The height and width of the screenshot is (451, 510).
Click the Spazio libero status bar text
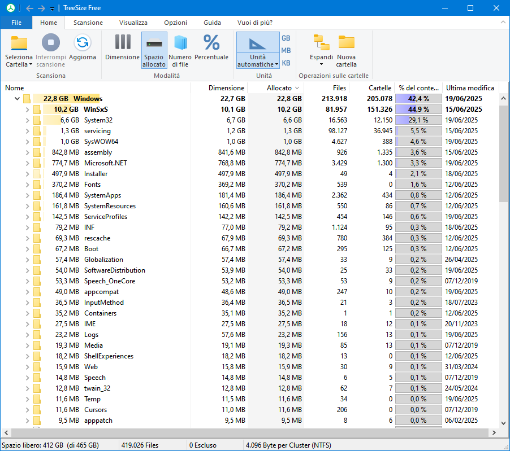pos(50,445)
